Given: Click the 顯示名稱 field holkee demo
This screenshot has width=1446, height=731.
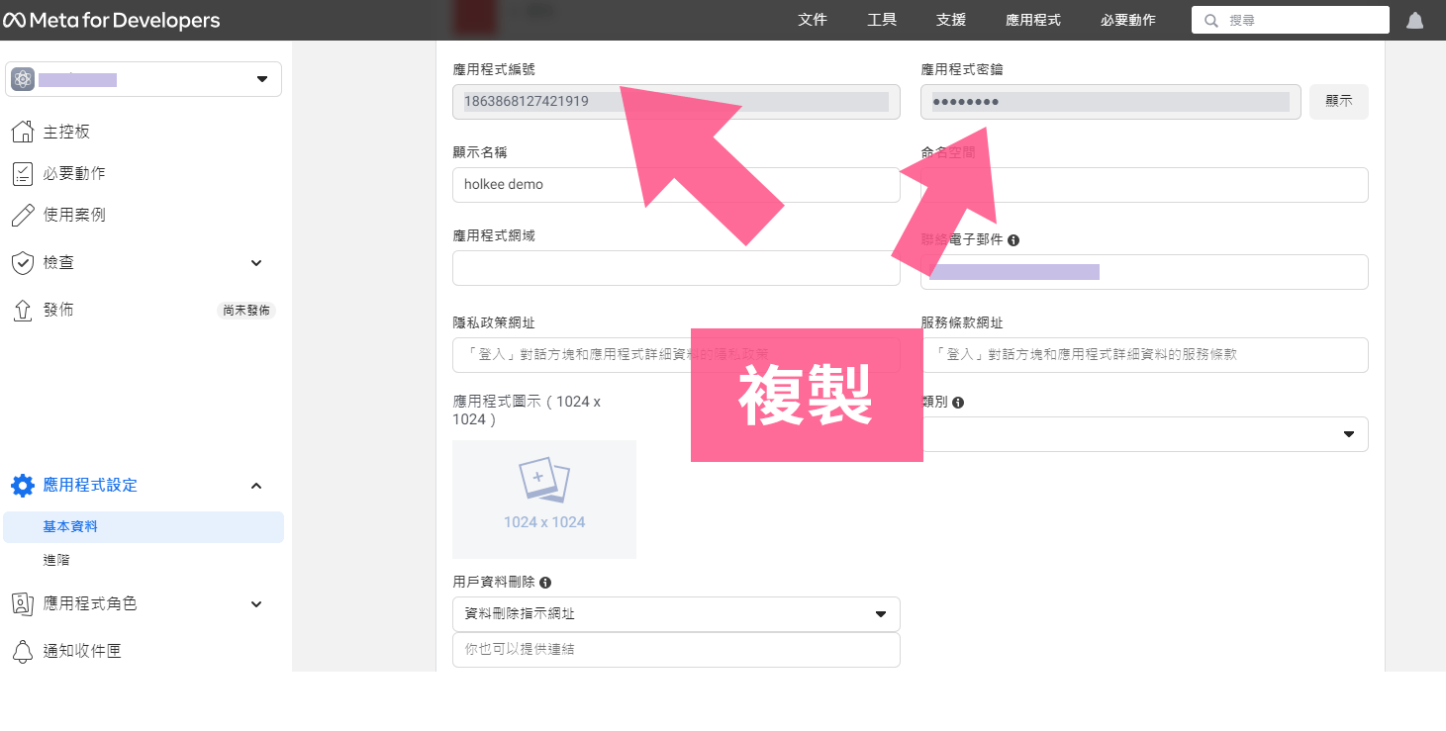Looking at the screenshot, I should [676, 185].
